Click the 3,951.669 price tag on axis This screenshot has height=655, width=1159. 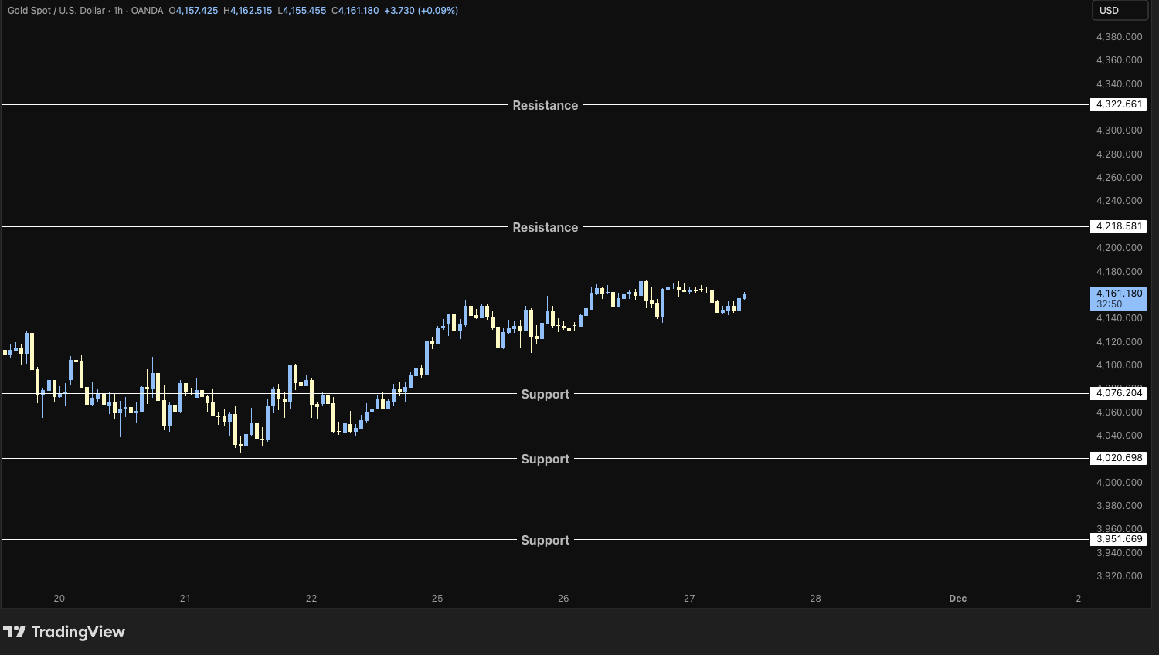pos(1118,539)
